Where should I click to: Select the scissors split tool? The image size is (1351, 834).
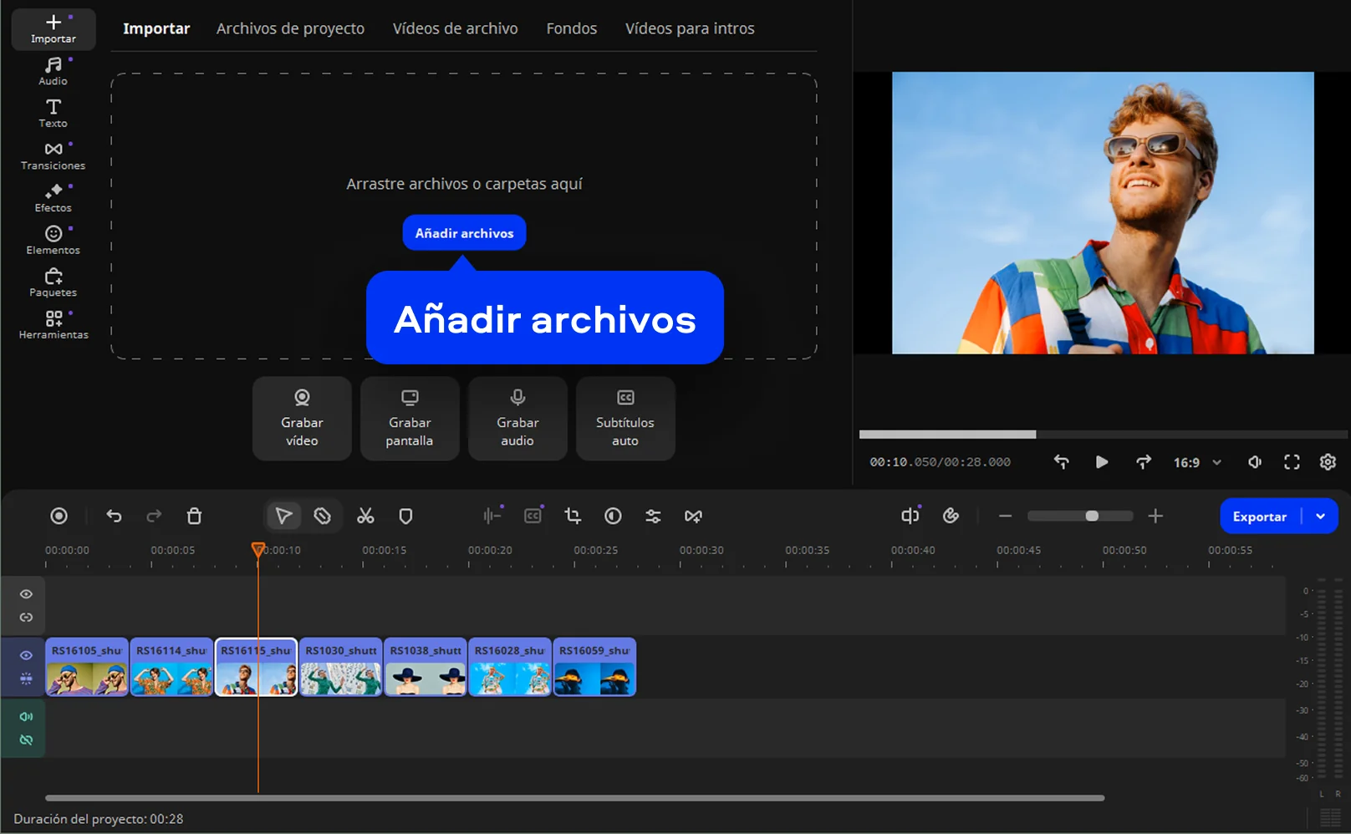click(x=365, y=516)
